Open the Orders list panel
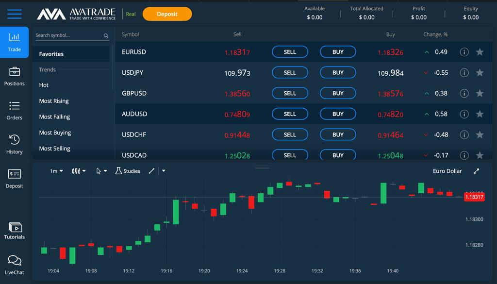Screen dimensions: 497x284 (14, 111)
